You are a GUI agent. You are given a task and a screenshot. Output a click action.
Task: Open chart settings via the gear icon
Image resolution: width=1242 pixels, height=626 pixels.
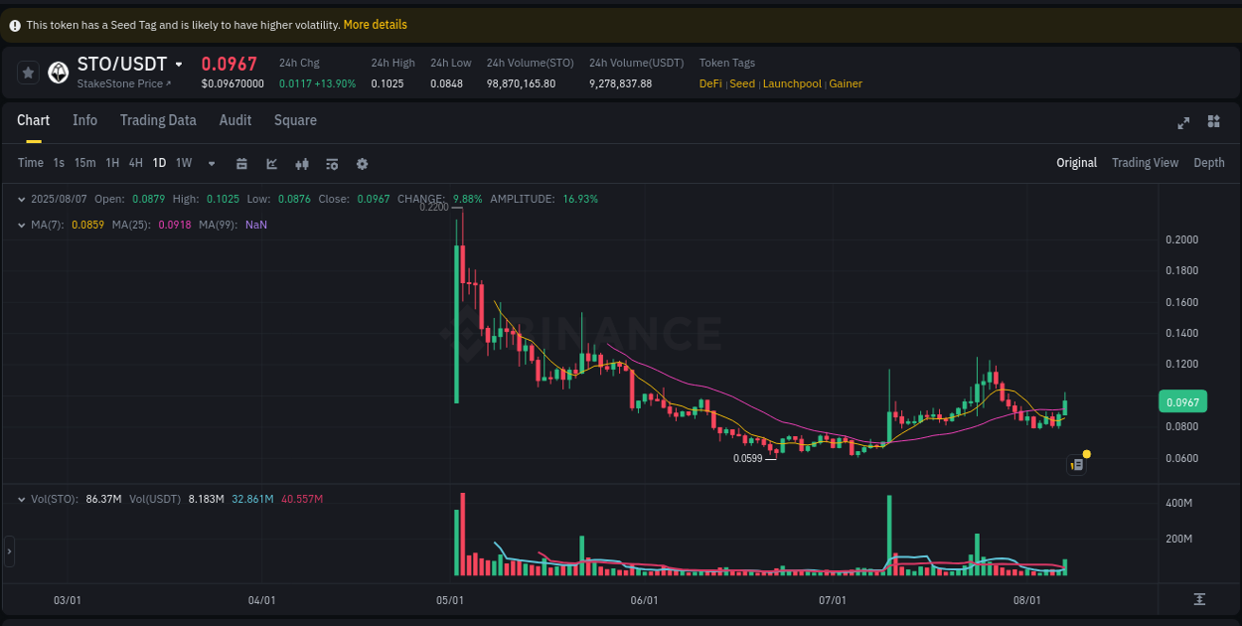point(362,163)
